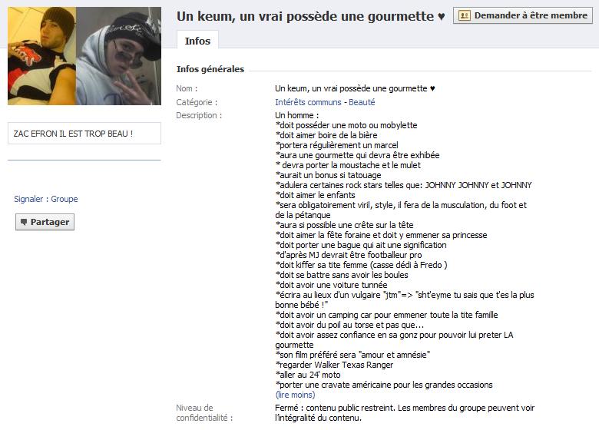Click the Description field label
The height and width of the screenshot is (430, 599).
pos(199,115)
